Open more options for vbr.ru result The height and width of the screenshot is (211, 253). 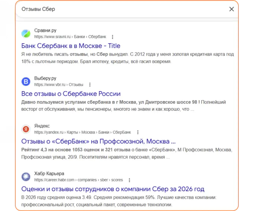pyautogui.click(x=90, y=85)
